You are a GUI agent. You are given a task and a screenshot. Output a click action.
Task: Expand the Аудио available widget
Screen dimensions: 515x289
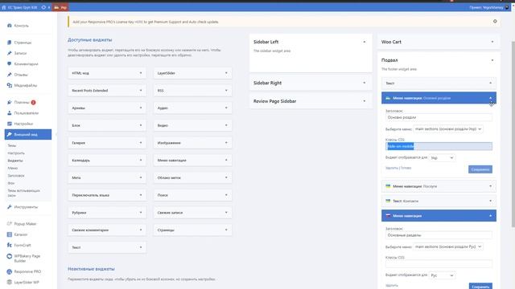(226, 108)
